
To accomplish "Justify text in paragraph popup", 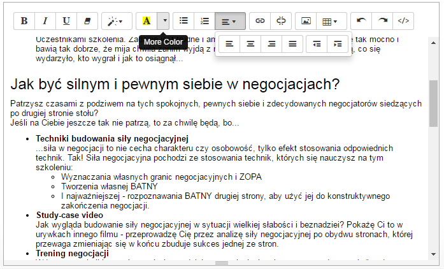I will [x=292, y=44].
